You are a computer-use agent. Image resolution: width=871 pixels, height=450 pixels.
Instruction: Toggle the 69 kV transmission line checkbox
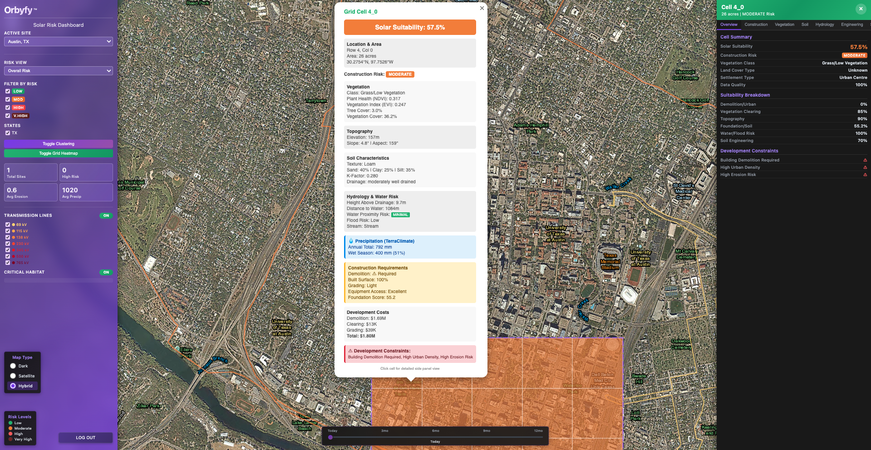[x=8, y=225]
